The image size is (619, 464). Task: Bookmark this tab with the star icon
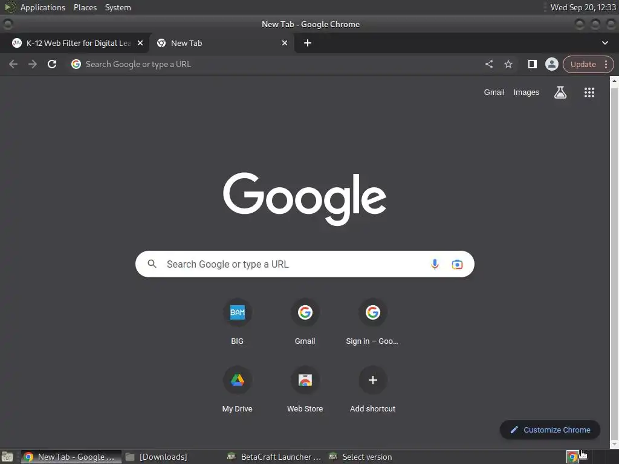[x=508, y=64]
